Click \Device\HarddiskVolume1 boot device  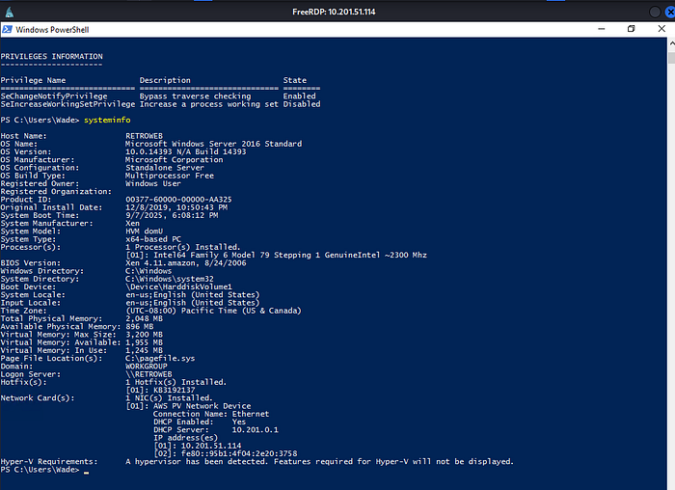(x=178, y=287)
